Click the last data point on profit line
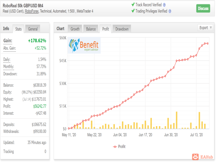216x162 pixels. tap(208, 44)
